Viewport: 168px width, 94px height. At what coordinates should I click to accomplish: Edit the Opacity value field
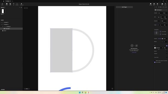click(x=165, y=39)
